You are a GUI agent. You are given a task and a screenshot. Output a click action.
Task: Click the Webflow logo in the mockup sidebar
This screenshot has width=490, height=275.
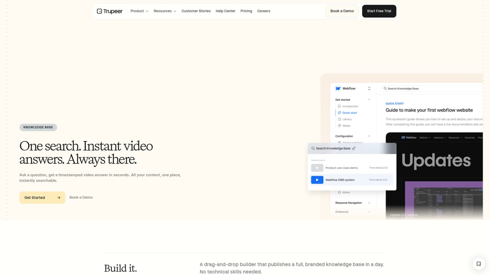[338, 89]
